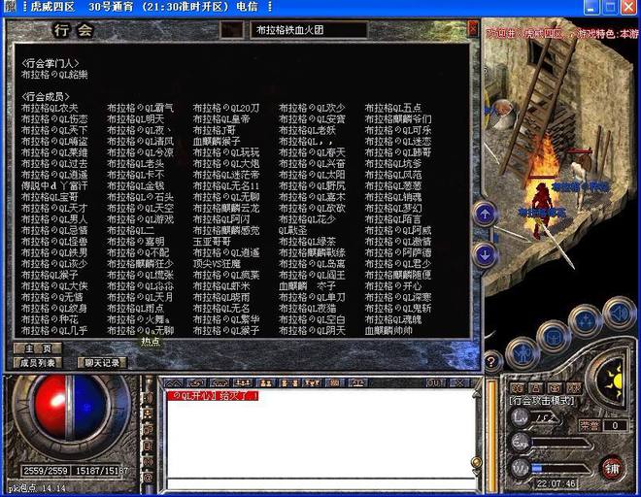Select member 布拉格QL金钱
Viewport: 641px width, 497px height.
click(x=136, y=185)
